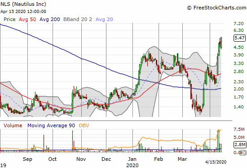Image resolution: width=247 pixels, height=168 pixels.
Task: Click the Apr 15 2020 12:00:00 timestamp
Action: click(23, 12)
